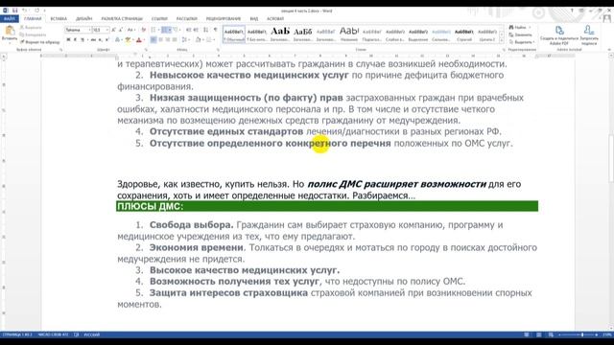Screen dimensions: 614x345
Task: Apply the Название (Title) style
Action: click(x=349, y=34)
